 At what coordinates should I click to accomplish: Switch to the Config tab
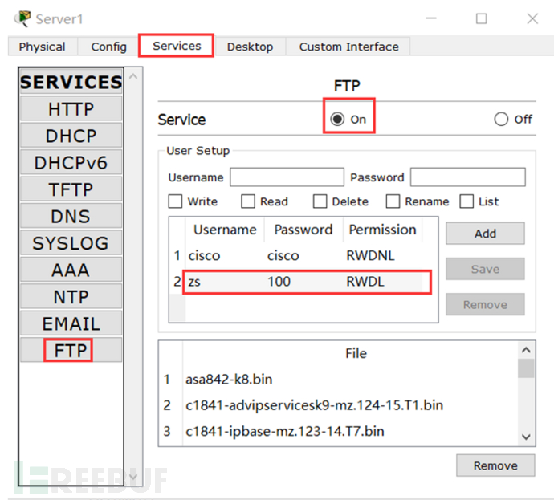click(108, 47)
